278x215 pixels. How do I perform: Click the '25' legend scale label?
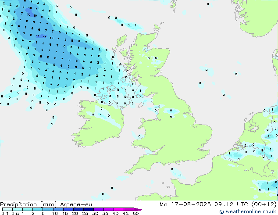[85, 213]
